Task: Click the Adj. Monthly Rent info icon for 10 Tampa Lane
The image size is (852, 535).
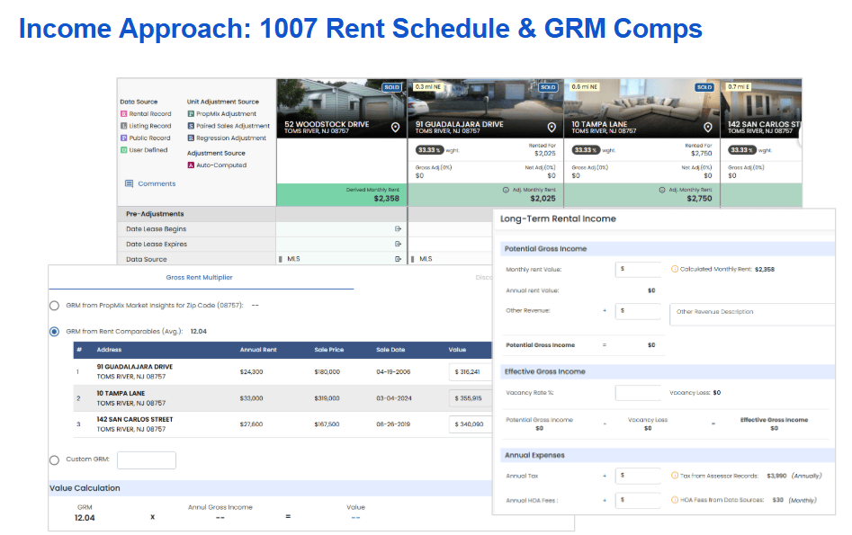Action: click(x=661, y=190)
